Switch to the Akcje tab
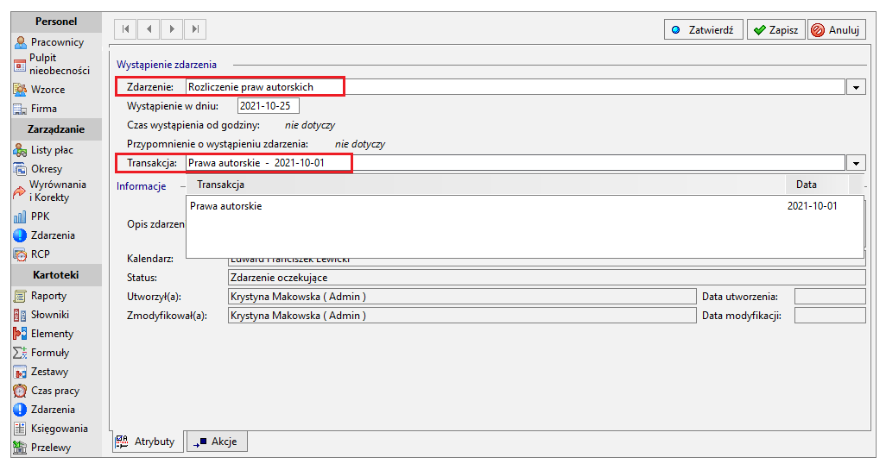This screenshot has height=470, width=886. (217, 442)
